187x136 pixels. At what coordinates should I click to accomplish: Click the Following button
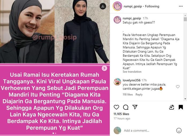152,6
